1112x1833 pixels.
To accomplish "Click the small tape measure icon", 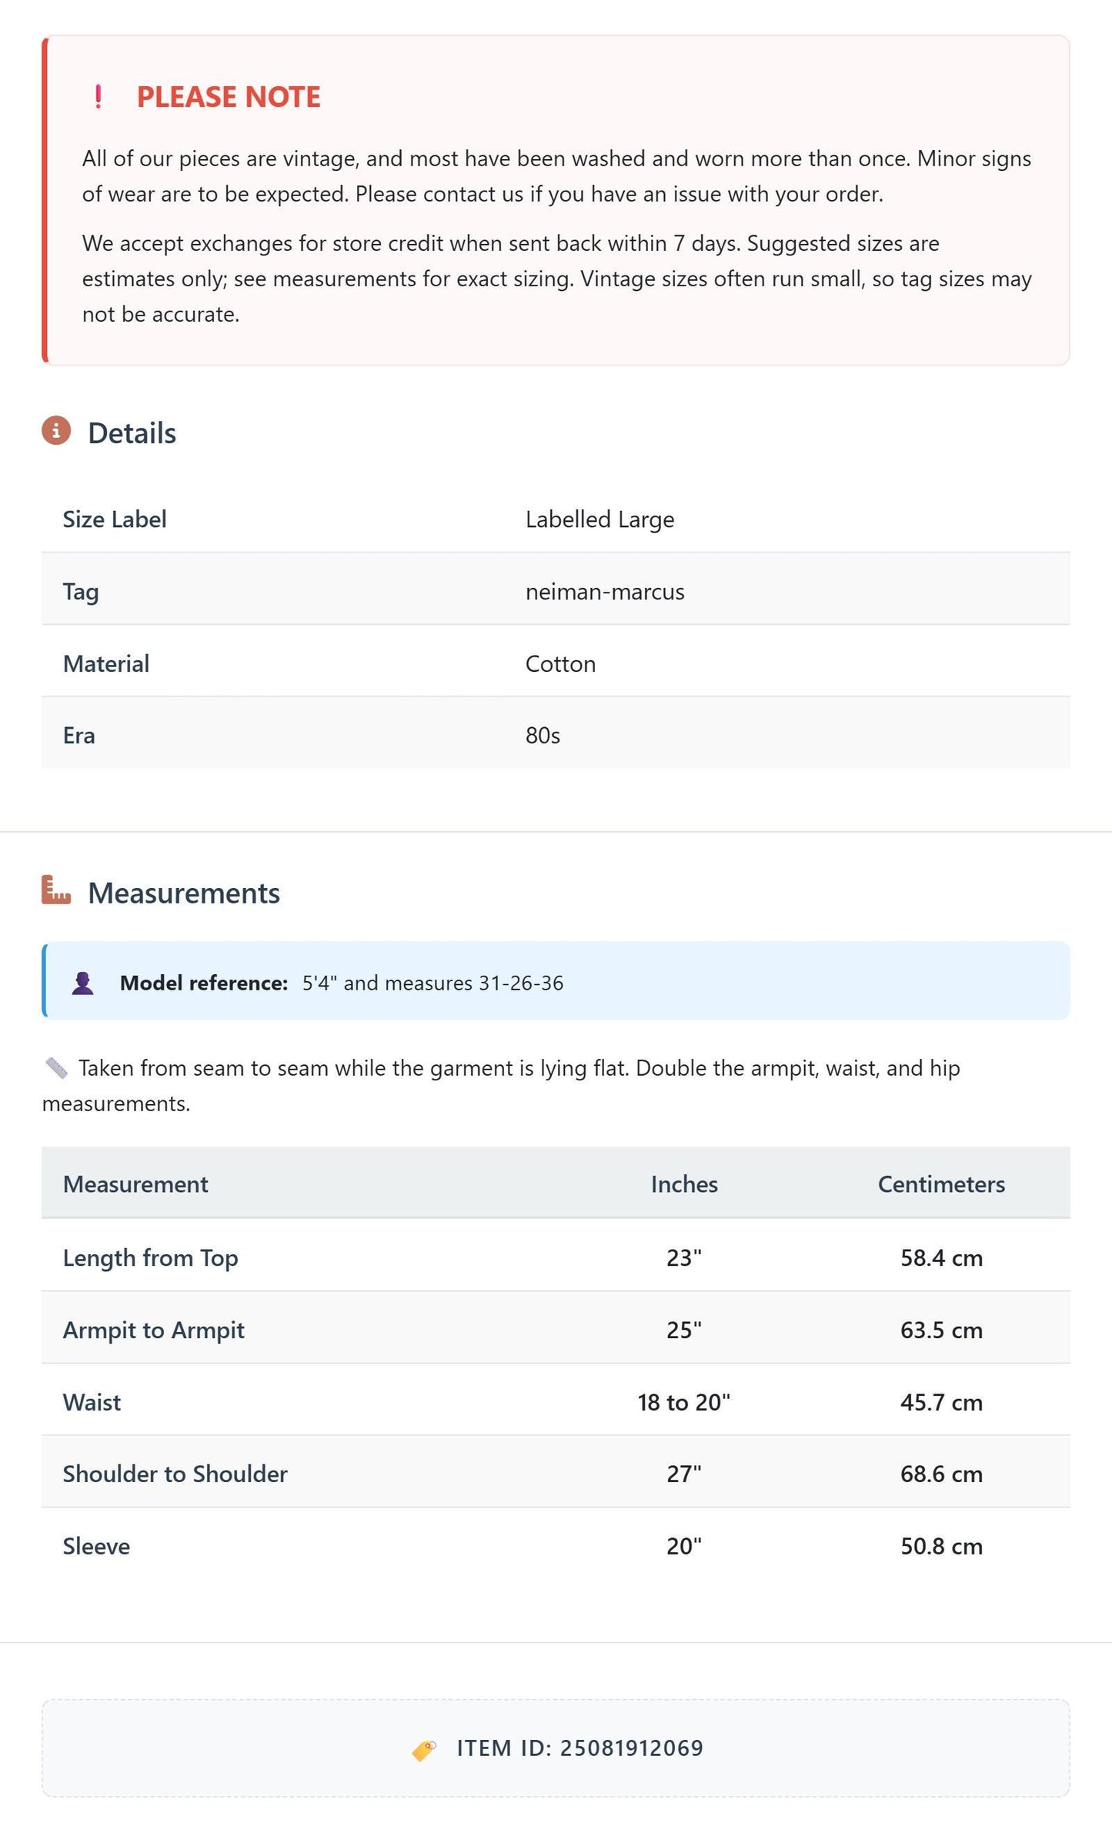I will tap(56, 1068).
